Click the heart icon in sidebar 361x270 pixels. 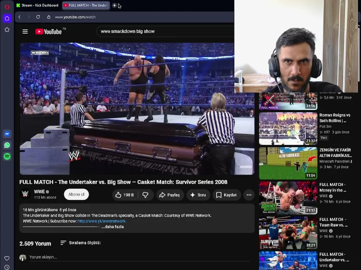(7, 258)
